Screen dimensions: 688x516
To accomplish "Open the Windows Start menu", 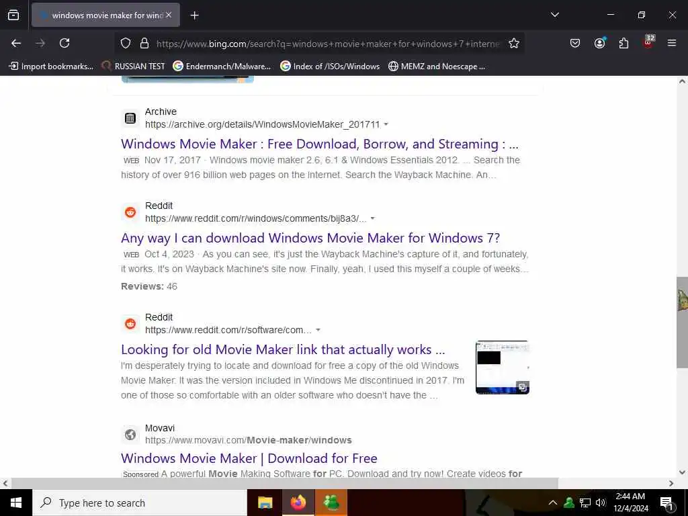I will click(x=16, y=503).
